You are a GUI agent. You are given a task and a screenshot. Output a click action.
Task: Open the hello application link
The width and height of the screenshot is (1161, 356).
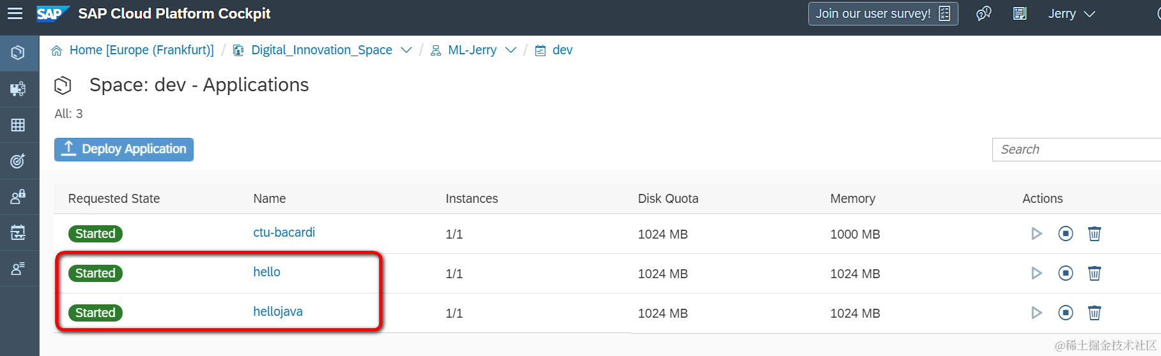point(266,272)
